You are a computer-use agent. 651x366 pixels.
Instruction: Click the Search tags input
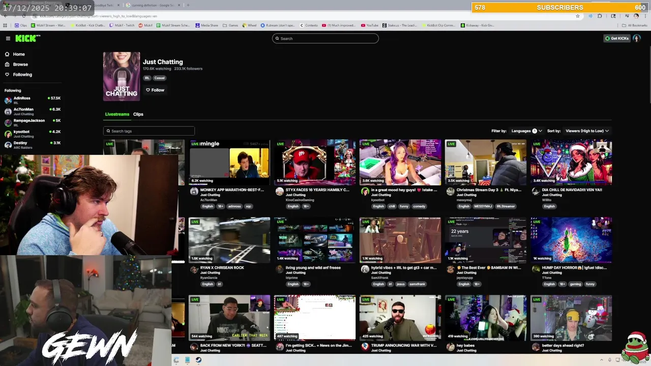click(149, 131)
